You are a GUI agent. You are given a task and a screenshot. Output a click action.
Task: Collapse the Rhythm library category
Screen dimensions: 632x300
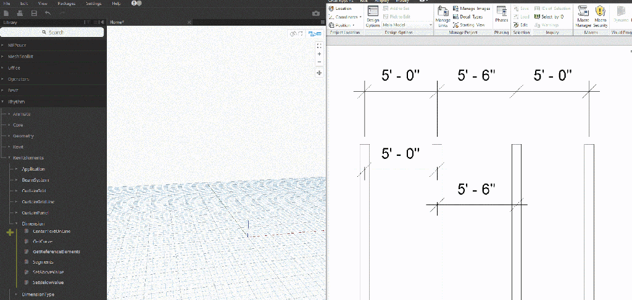pos(17,101)
